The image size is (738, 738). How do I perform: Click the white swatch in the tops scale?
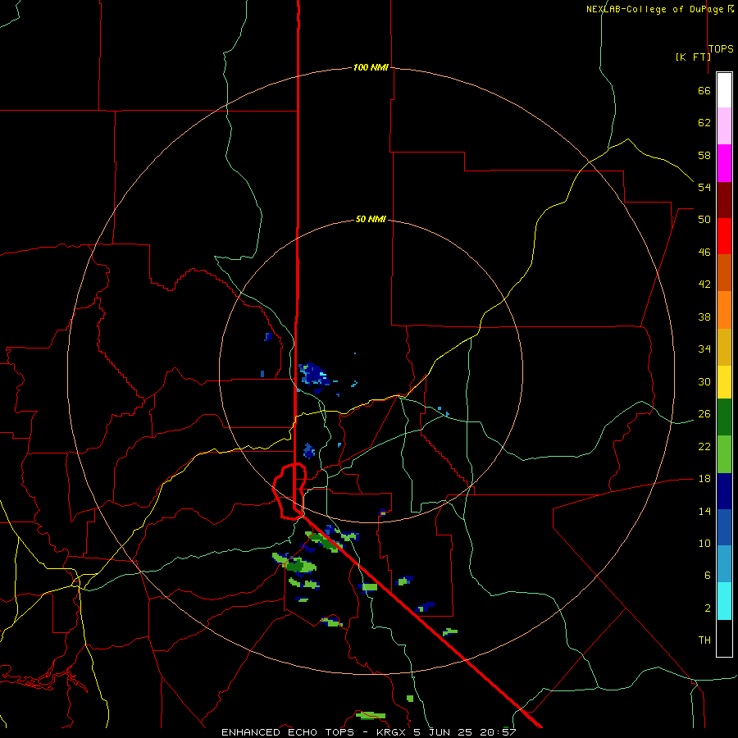[x=724, y=90]
